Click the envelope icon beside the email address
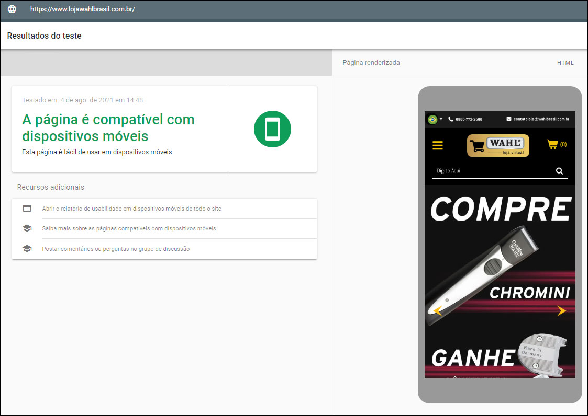The image size is (588, 416). point(508,119)
